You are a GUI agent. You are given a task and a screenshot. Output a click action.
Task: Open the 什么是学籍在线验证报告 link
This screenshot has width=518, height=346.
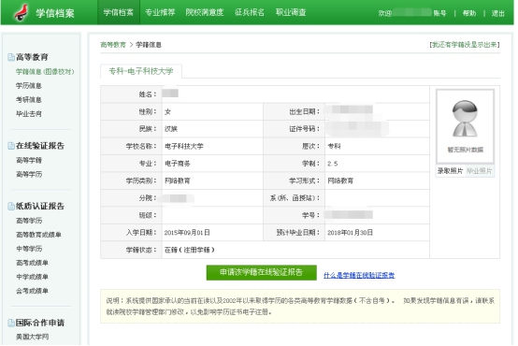(x=359, y=275)
